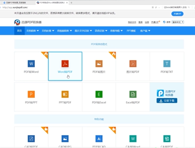The width and height of the screenshot is (195, 148).
Task: Click the browser grid icon in the address bar
Action: click(x=153, y=8)
